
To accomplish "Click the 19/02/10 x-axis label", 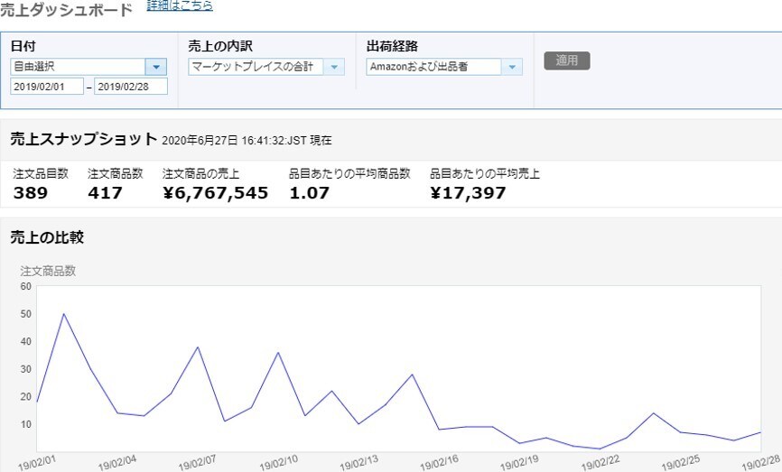I will (x=278, y=463).
